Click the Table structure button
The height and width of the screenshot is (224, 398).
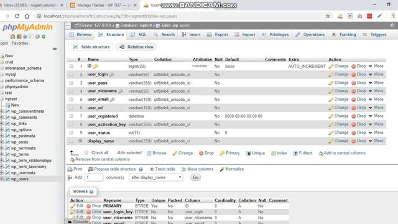coord(91,47)
